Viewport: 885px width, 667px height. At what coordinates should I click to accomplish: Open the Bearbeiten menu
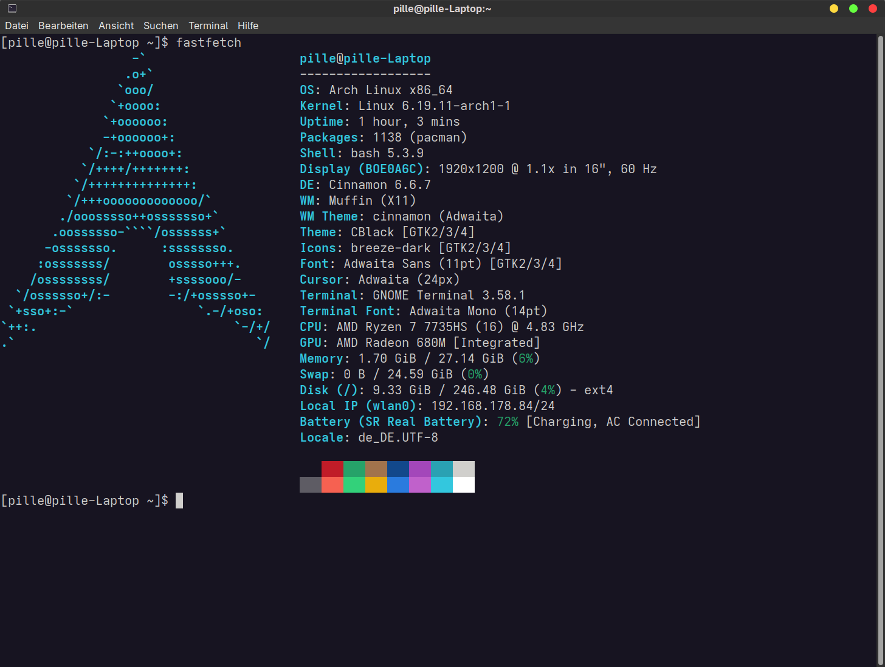63,26
